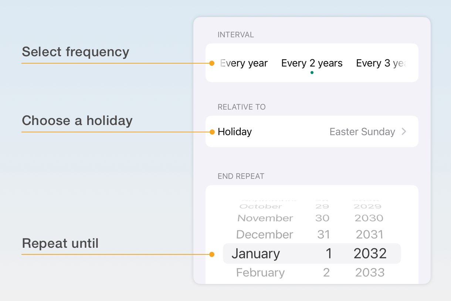Choose day 2 in the day wheel

pyautogui.click(x=326, y=273)
